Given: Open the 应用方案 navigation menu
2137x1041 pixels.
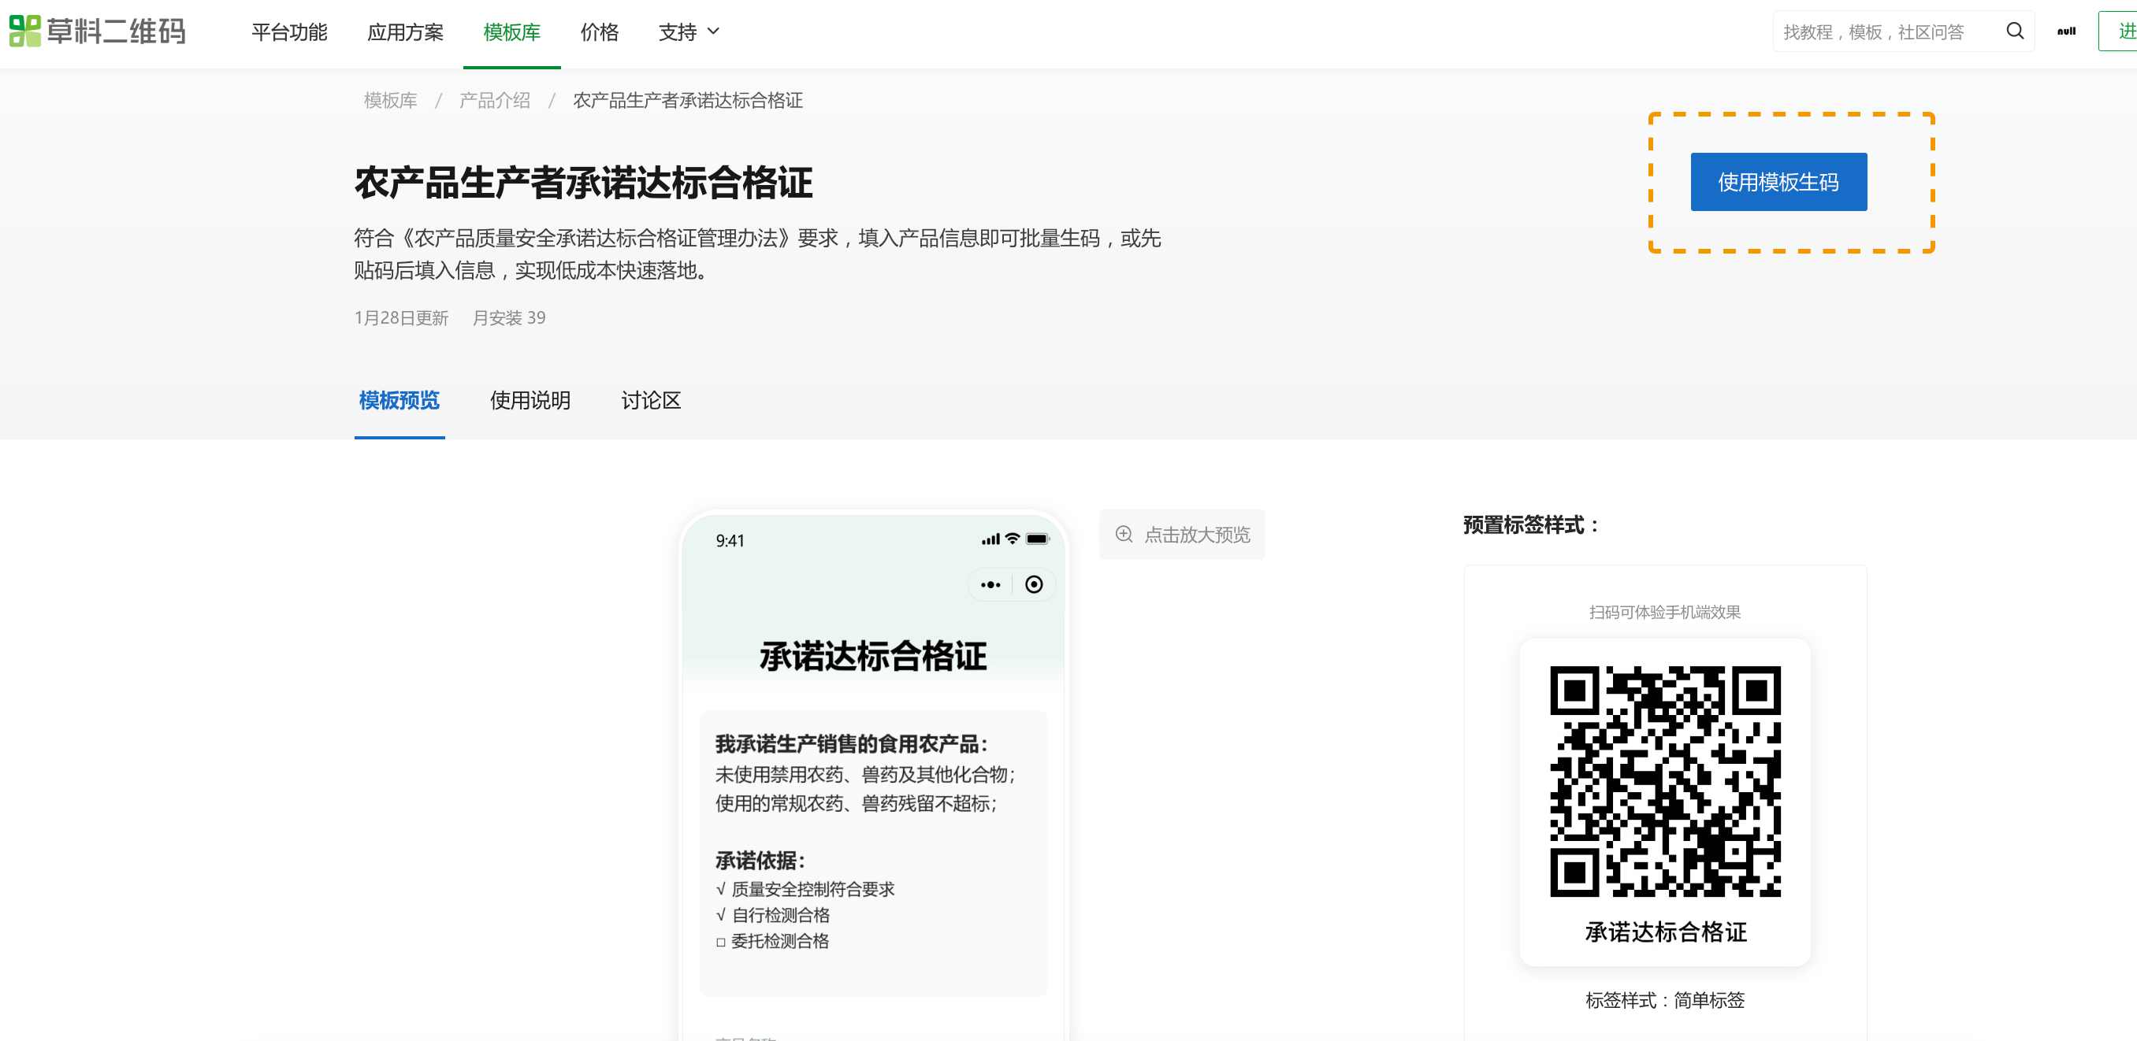Looking at the screenshot, I should (405, 31).
